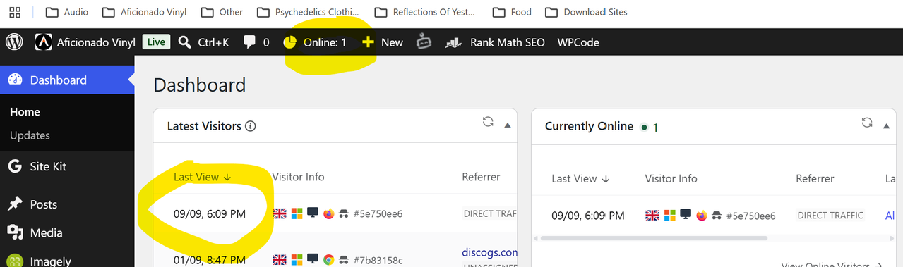This screenshot has height=267, width=903.
Task: Open the Download Sites bookmarks folder
Action: (586, 12)
